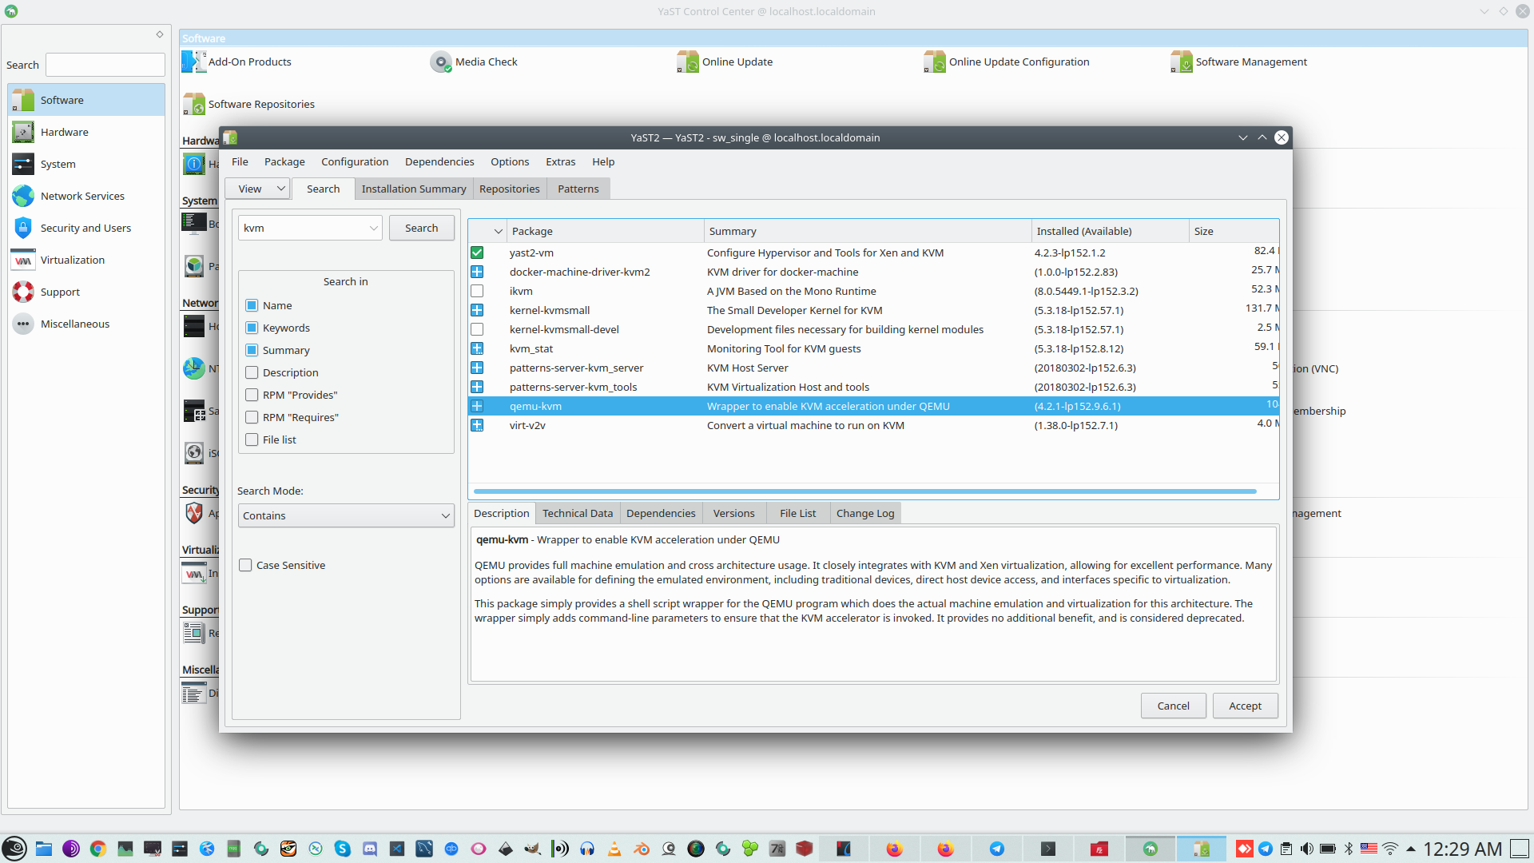Expand the kvm search term combo box
1534x863 pixels.
coord(373,228)
